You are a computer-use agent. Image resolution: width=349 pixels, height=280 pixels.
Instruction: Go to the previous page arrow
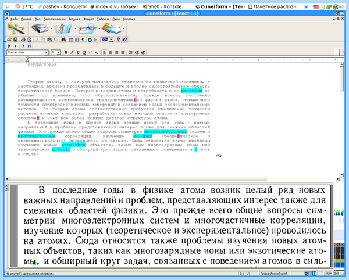coord(15,46)
